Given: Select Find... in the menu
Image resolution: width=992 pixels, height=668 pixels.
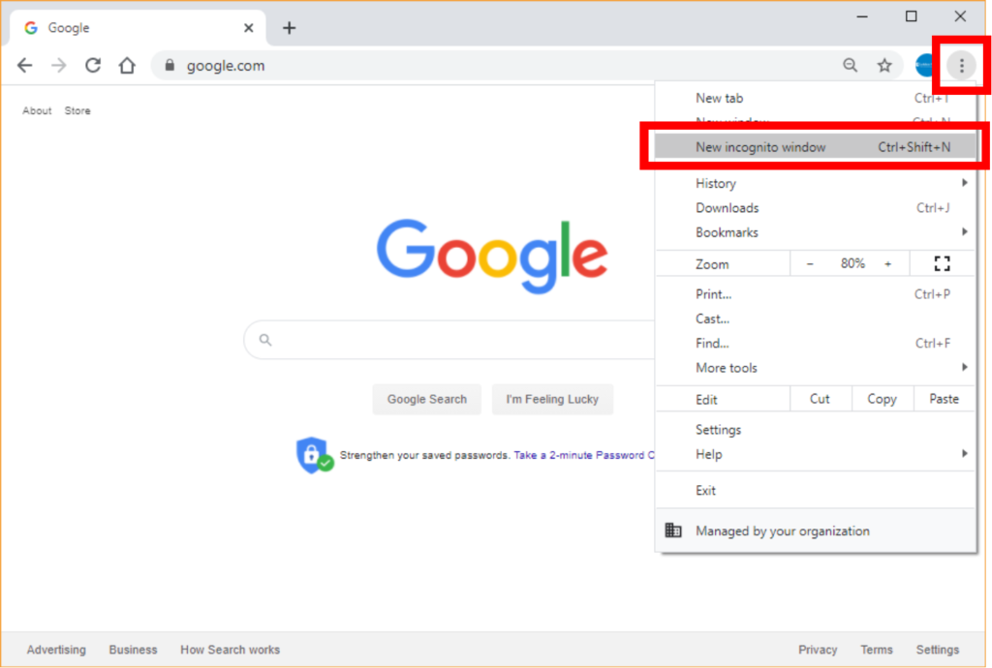Looking at the screenshot, I should pyautogui.click(x=816, y=343).
